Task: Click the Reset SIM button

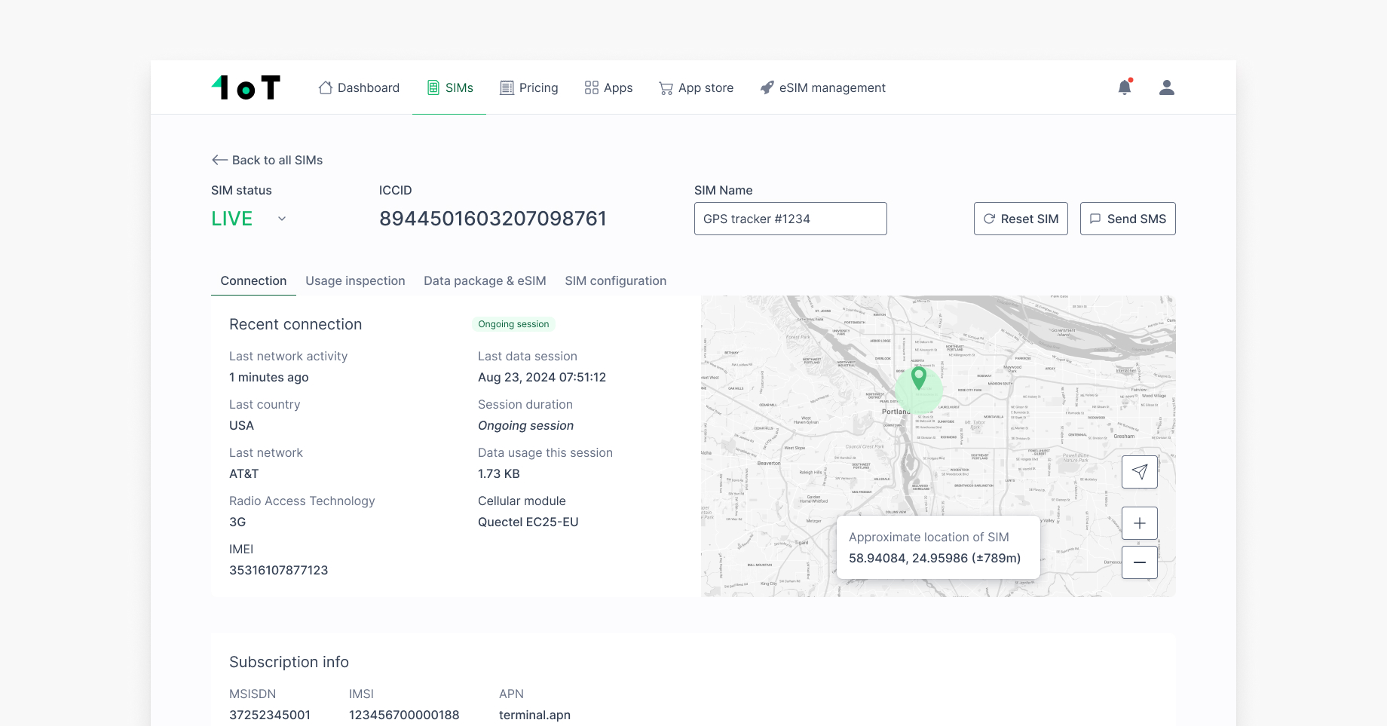Action: pyautogui.click(x=1021, y=219)
